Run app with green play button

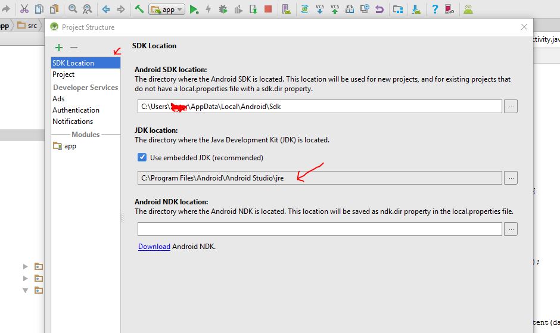194,10
